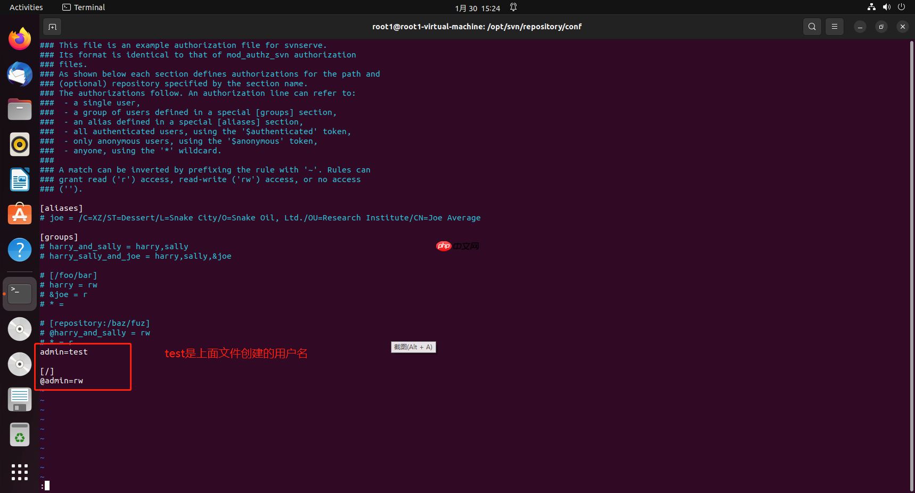Click the '@admin=rw' permission line
The height and width of the screenshot is (493, 915).
click(x=61, y=381)
